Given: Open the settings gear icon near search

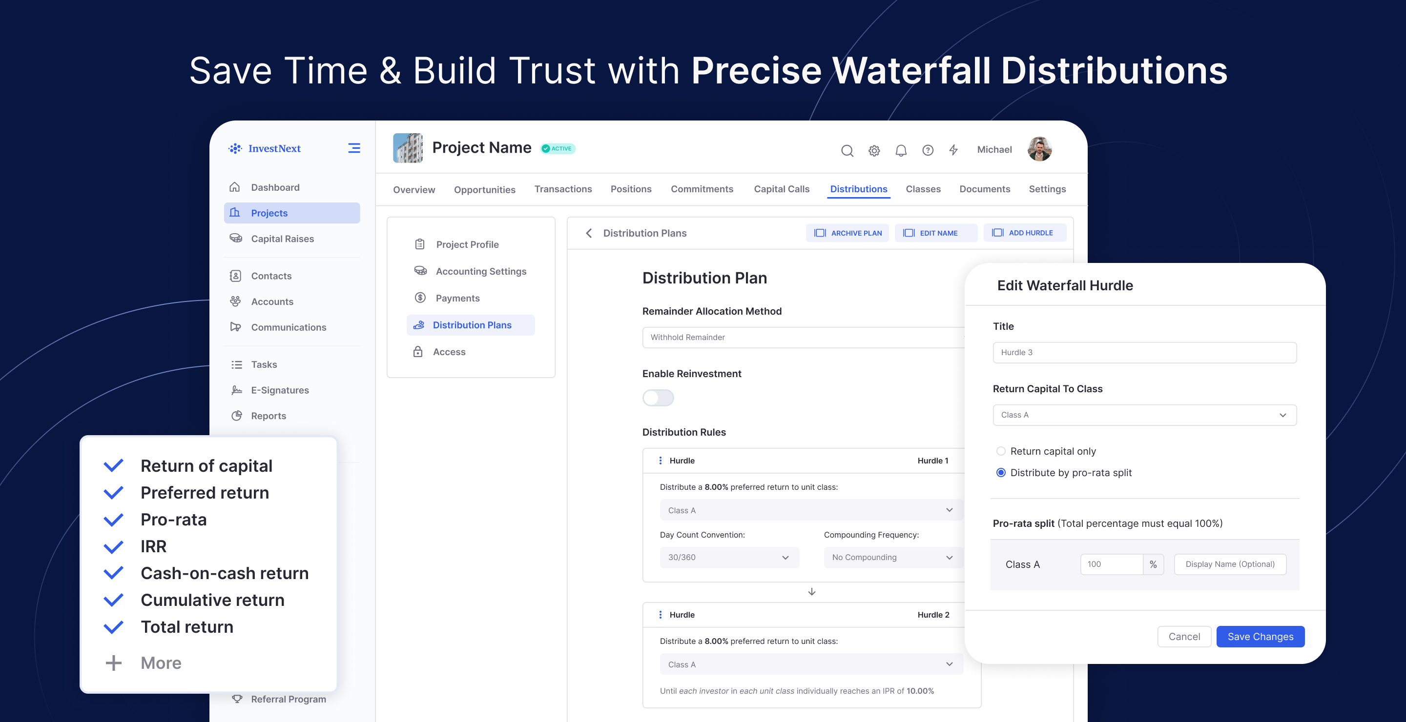Looking at the screenshot, I should point(873,151).
